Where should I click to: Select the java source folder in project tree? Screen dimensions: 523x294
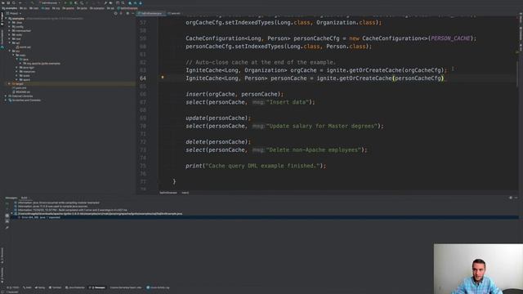point(24,60)
